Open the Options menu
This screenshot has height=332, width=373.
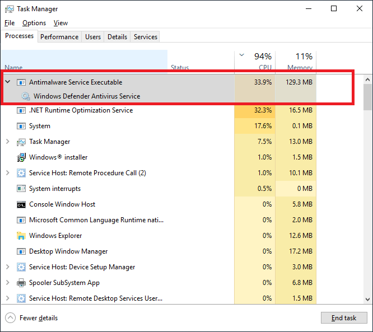[34, 23]
